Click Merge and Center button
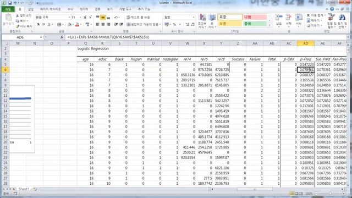 click(144, 24)
